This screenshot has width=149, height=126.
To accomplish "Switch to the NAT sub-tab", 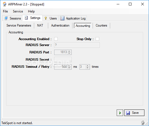I will pos(40,25).
